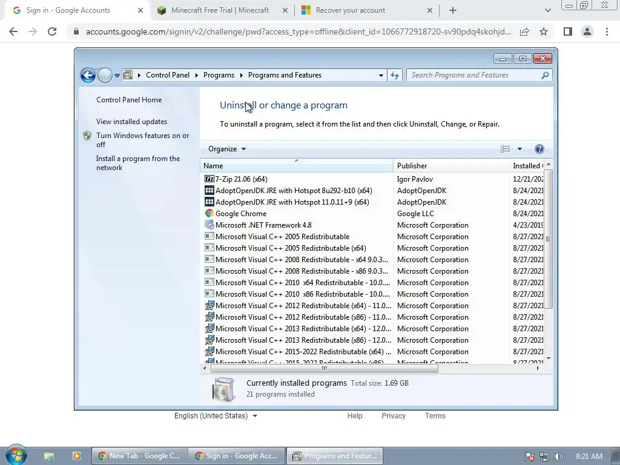The image size is (620, 465).
Task: Click the Windows Start button
Action: pos(16,455)
